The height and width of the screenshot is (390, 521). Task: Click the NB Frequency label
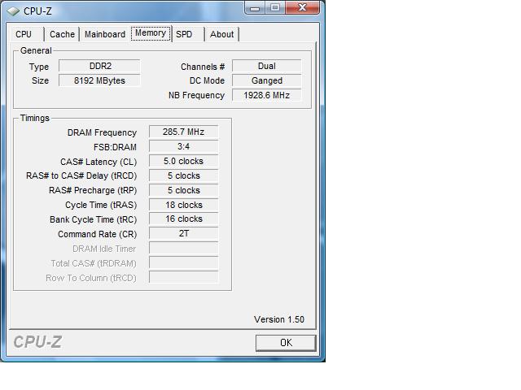coord(197,96)
